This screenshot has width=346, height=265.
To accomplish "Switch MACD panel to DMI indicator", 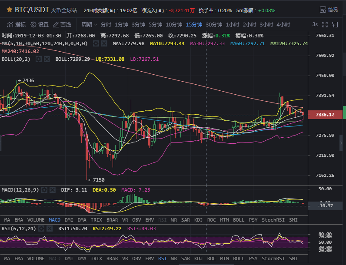I will click(69, 220).
